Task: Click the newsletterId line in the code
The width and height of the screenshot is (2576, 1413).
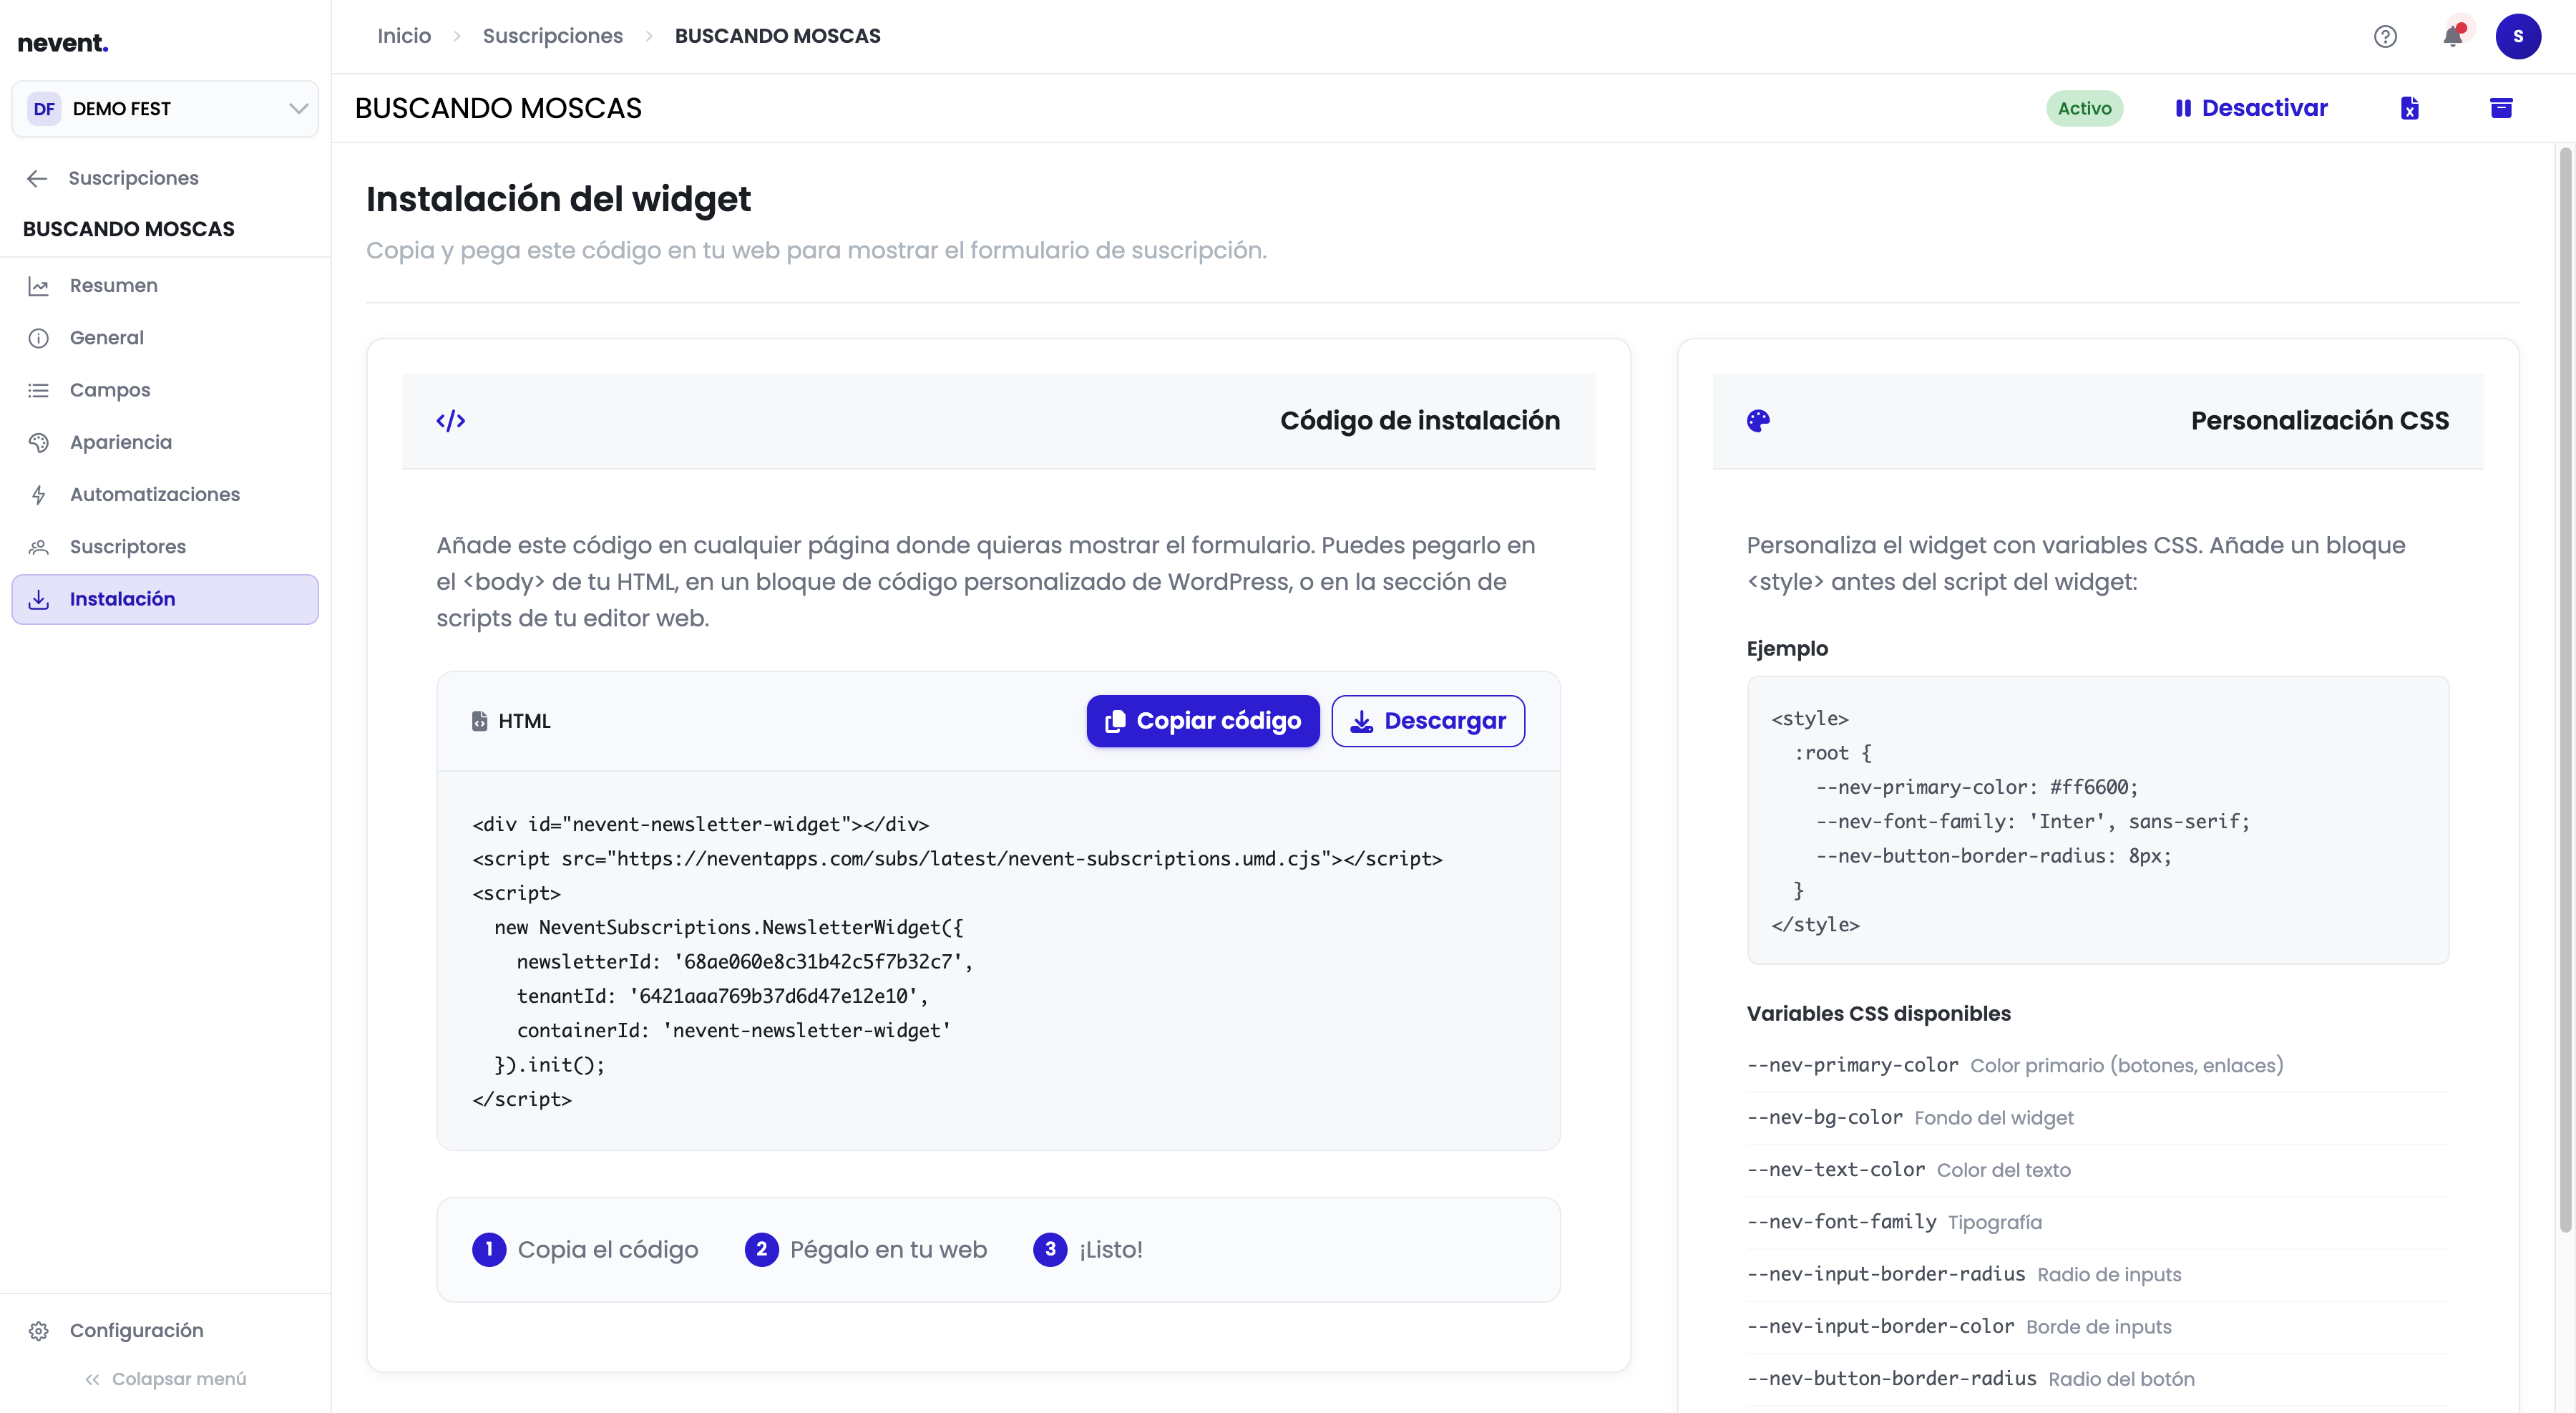Action: pyautogui.click(x=744, y=962)
